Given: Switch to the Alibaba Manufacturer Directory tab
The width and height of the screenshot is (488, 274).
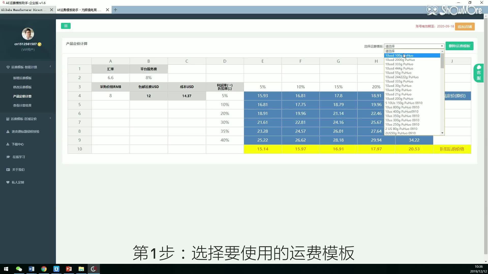Looking at the screenshot, I should (x=24, y=10).
